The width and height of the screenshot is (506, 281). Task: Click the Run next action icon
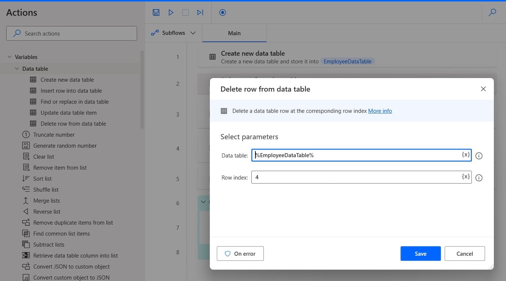coord(200,12)
